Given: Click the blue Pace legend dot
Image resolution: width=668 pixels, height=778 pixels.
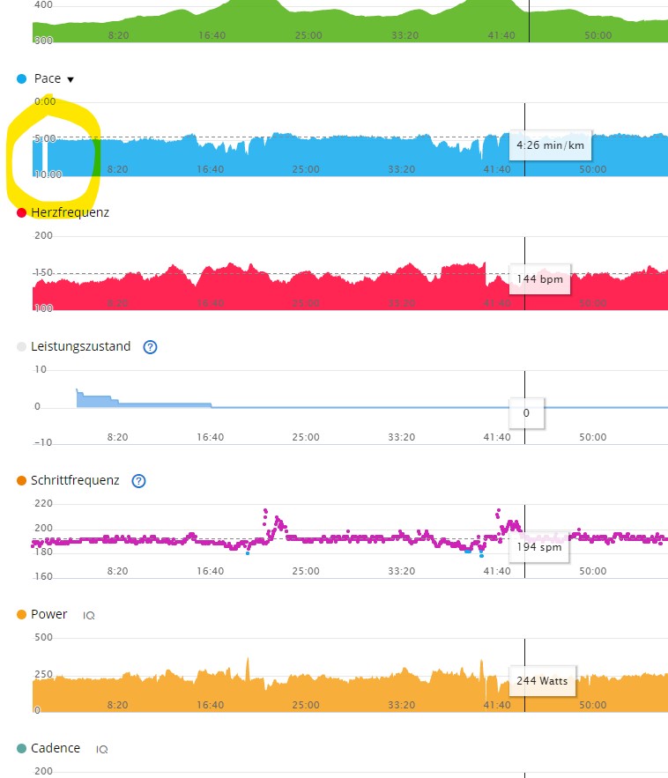Looking at the screenshot, I should point(22,79).
